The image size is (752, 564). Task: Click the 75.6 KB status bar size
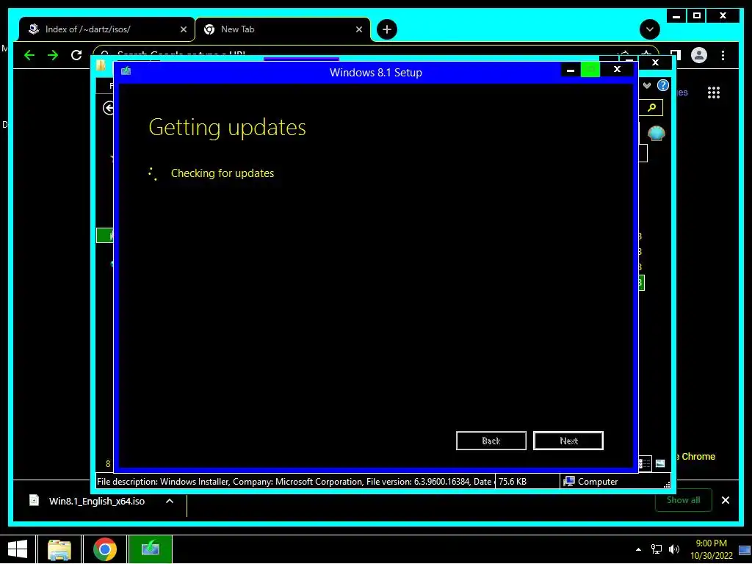pyautogui.click(x=512, y=482)
